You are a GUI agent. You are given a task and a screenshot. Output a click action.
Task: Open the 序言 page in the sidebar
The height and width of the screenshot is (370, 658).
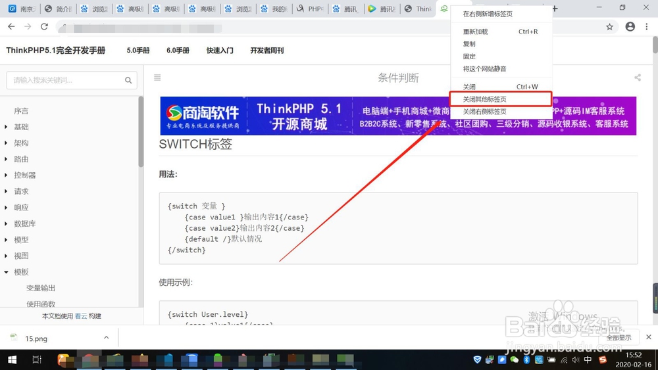[x=21, y=111]
